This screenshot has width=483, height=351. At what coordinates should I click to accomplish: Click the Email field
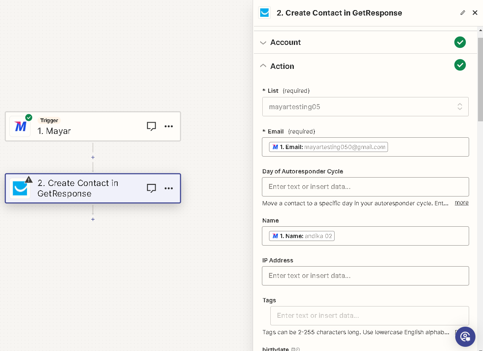pyautogui.click(x=365, y=147)
